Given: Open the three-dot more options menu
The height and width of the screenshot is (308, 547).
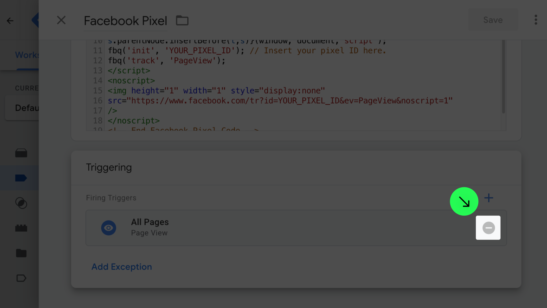Looking at the screenshot, I should pos(536,20).
